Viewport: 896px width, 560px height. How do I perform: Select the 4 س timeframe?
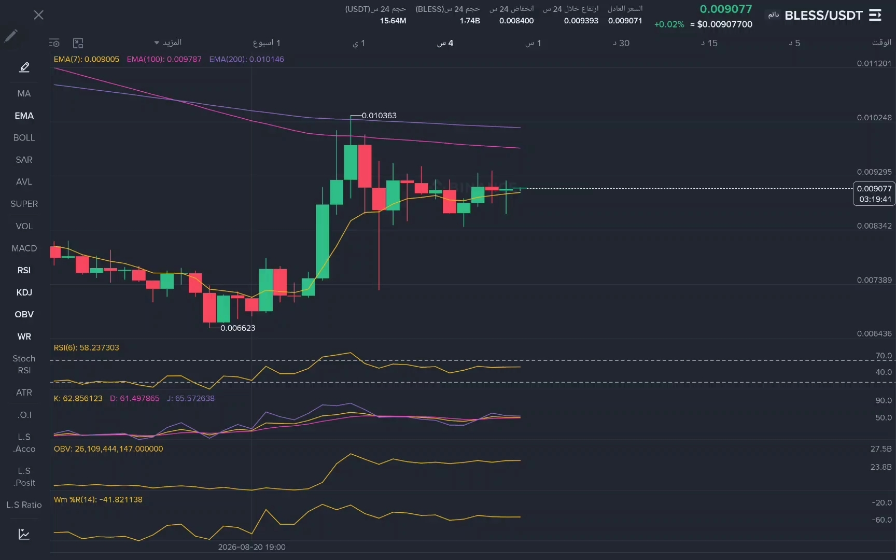click(x=445, y=43)
